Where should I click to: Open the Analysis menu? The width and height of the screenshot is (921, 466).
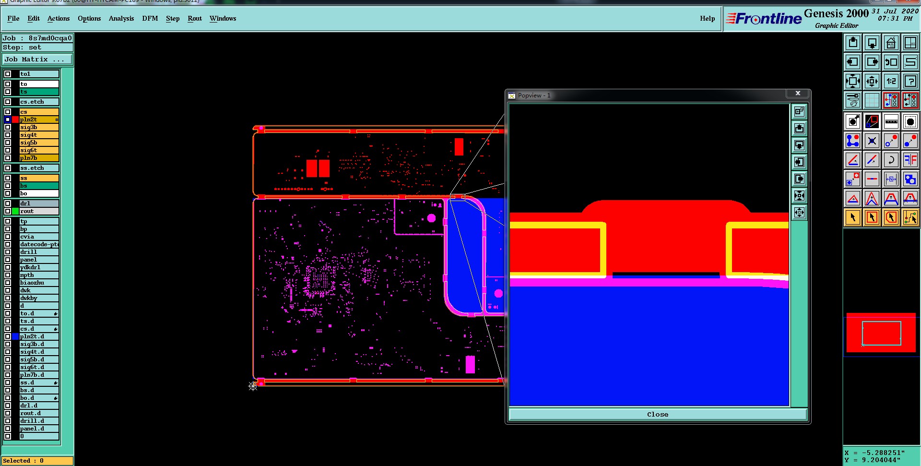[121, 18]
